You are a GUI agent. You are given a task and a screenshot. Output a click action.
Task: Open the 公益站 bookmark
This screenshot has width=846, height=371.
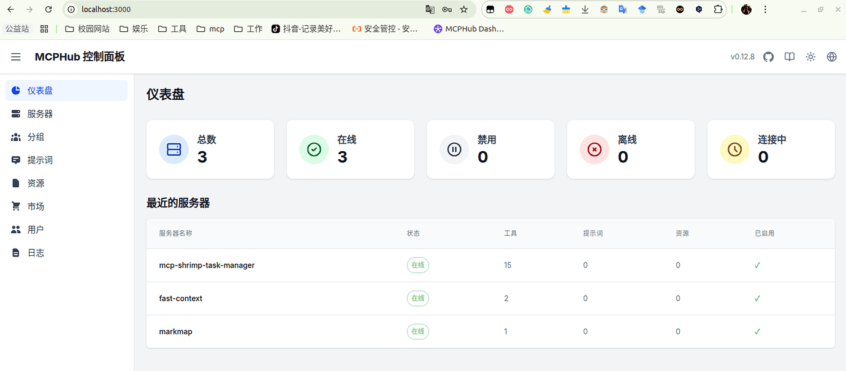pos(17,29)
